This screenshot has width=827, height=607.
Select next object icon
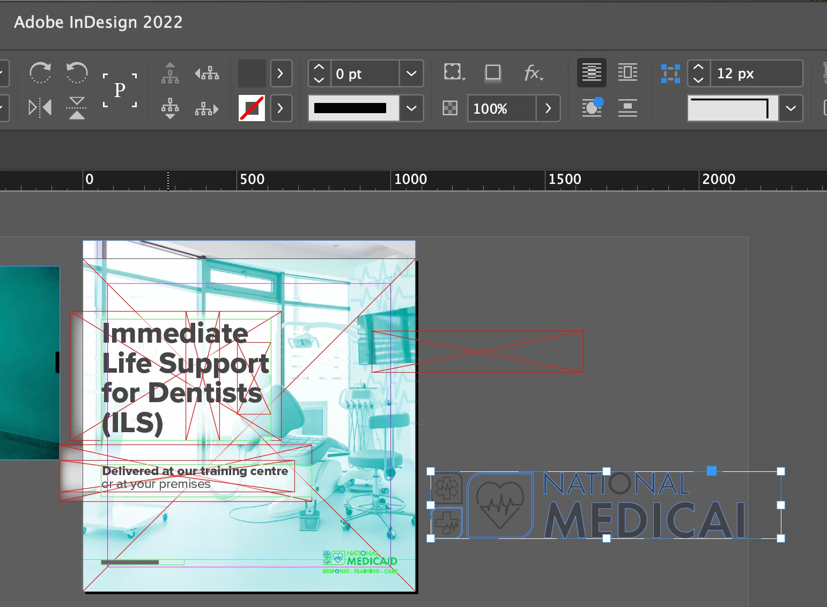[x=207, y=109]
